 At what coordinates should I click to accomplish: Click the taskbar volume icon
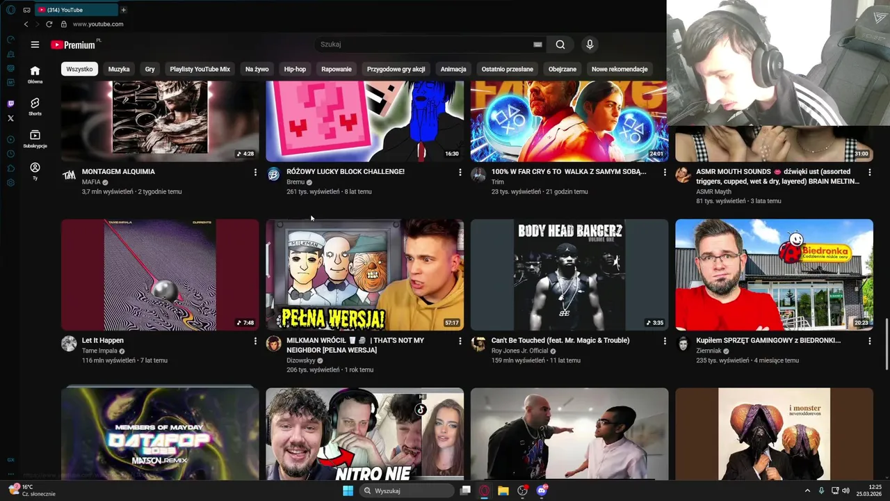click(845, 491)
